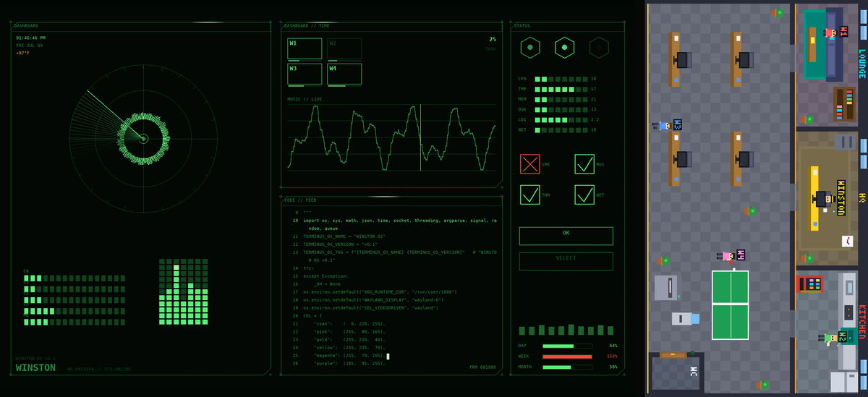Click the red vending machine in Kitchen
Viewport: 868px width, 397px height.
(x=810, y=283)
